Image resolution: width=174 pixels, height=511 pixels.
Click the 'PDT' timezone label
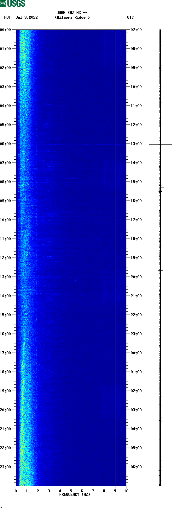[8, 17]
